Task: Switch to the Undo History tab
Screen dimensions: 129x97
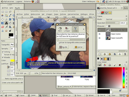Action: pyautogui.click(x=110, y=13)
